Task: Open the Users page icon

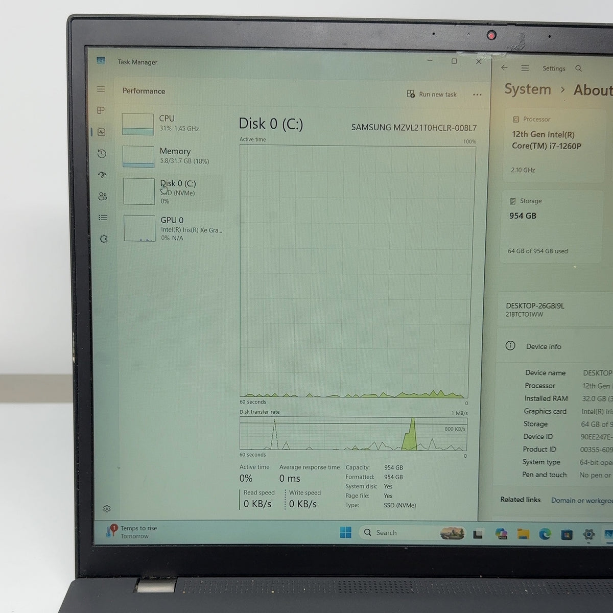Action: [x=103, y=196]
